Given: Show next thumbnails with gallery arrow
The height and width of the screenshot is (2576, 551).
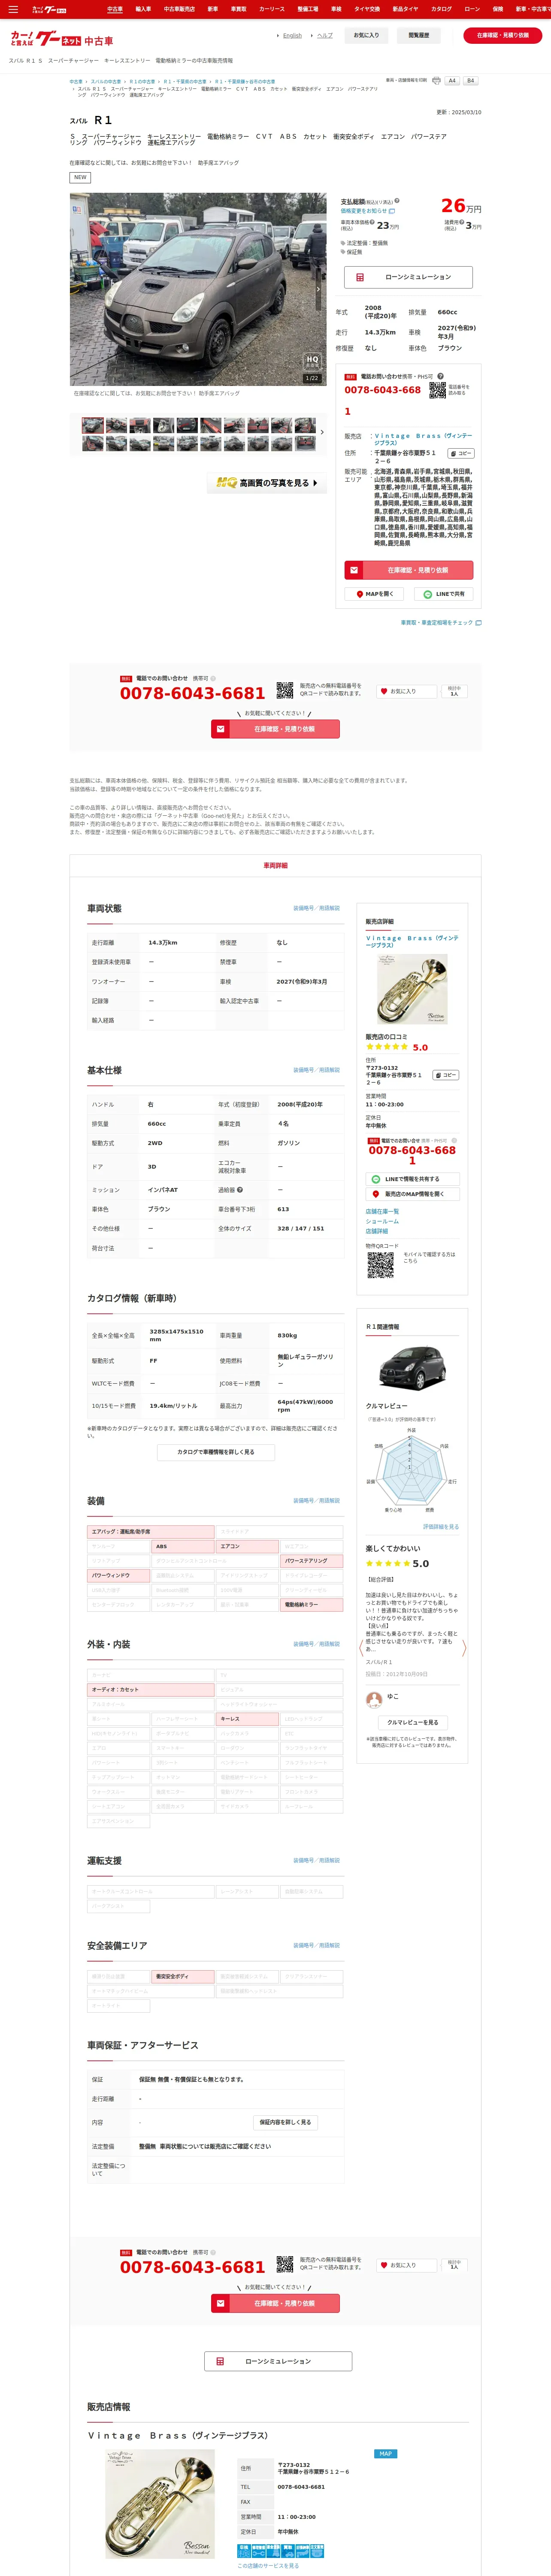Looking at the screenshot, I should [322, 432].
